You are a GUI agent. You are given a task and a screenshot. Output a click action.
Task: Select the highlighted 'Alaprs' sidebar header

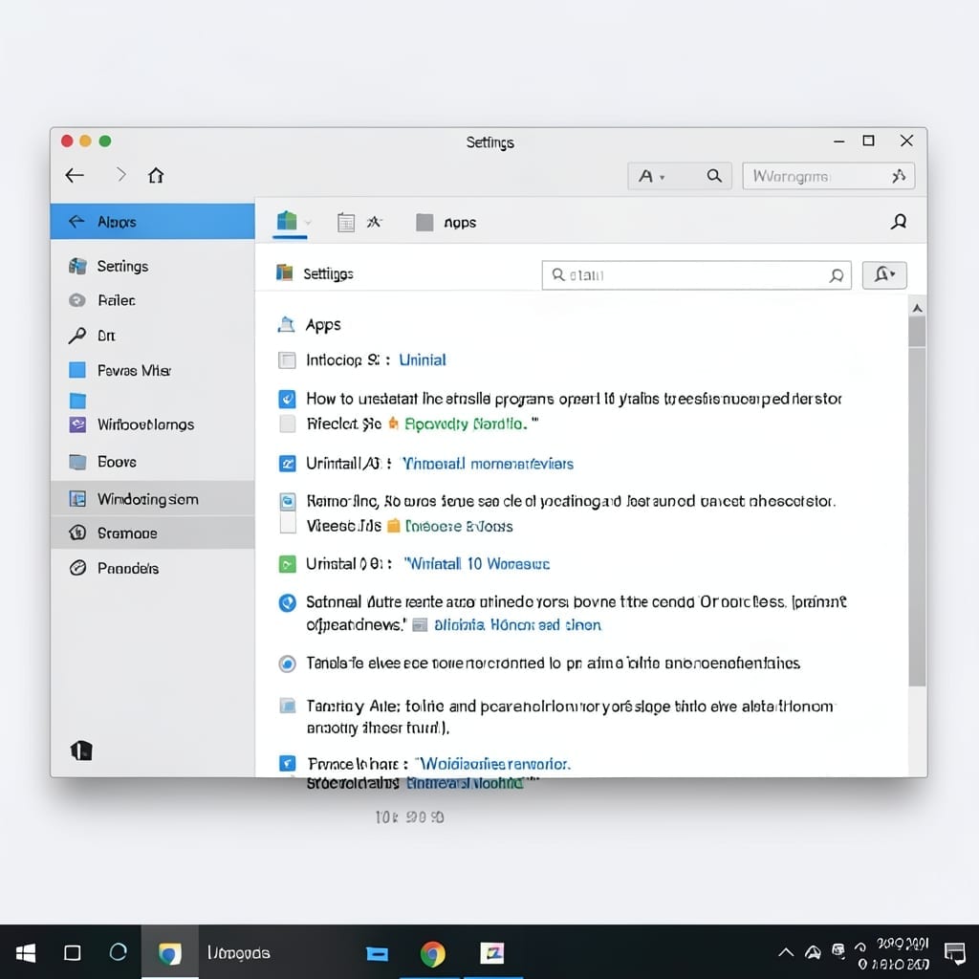[x=152, y=222]
